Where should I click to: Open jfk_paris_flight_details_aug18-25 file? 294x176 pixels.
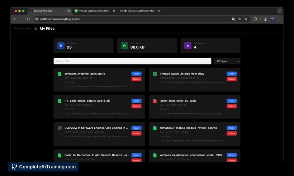tap(136, 101)
